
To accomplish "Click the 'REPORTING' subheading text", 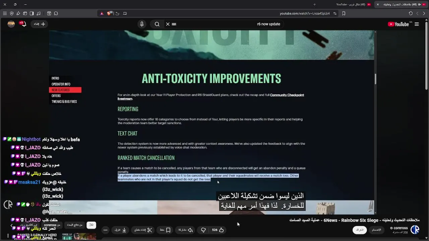I will [128, 109].
